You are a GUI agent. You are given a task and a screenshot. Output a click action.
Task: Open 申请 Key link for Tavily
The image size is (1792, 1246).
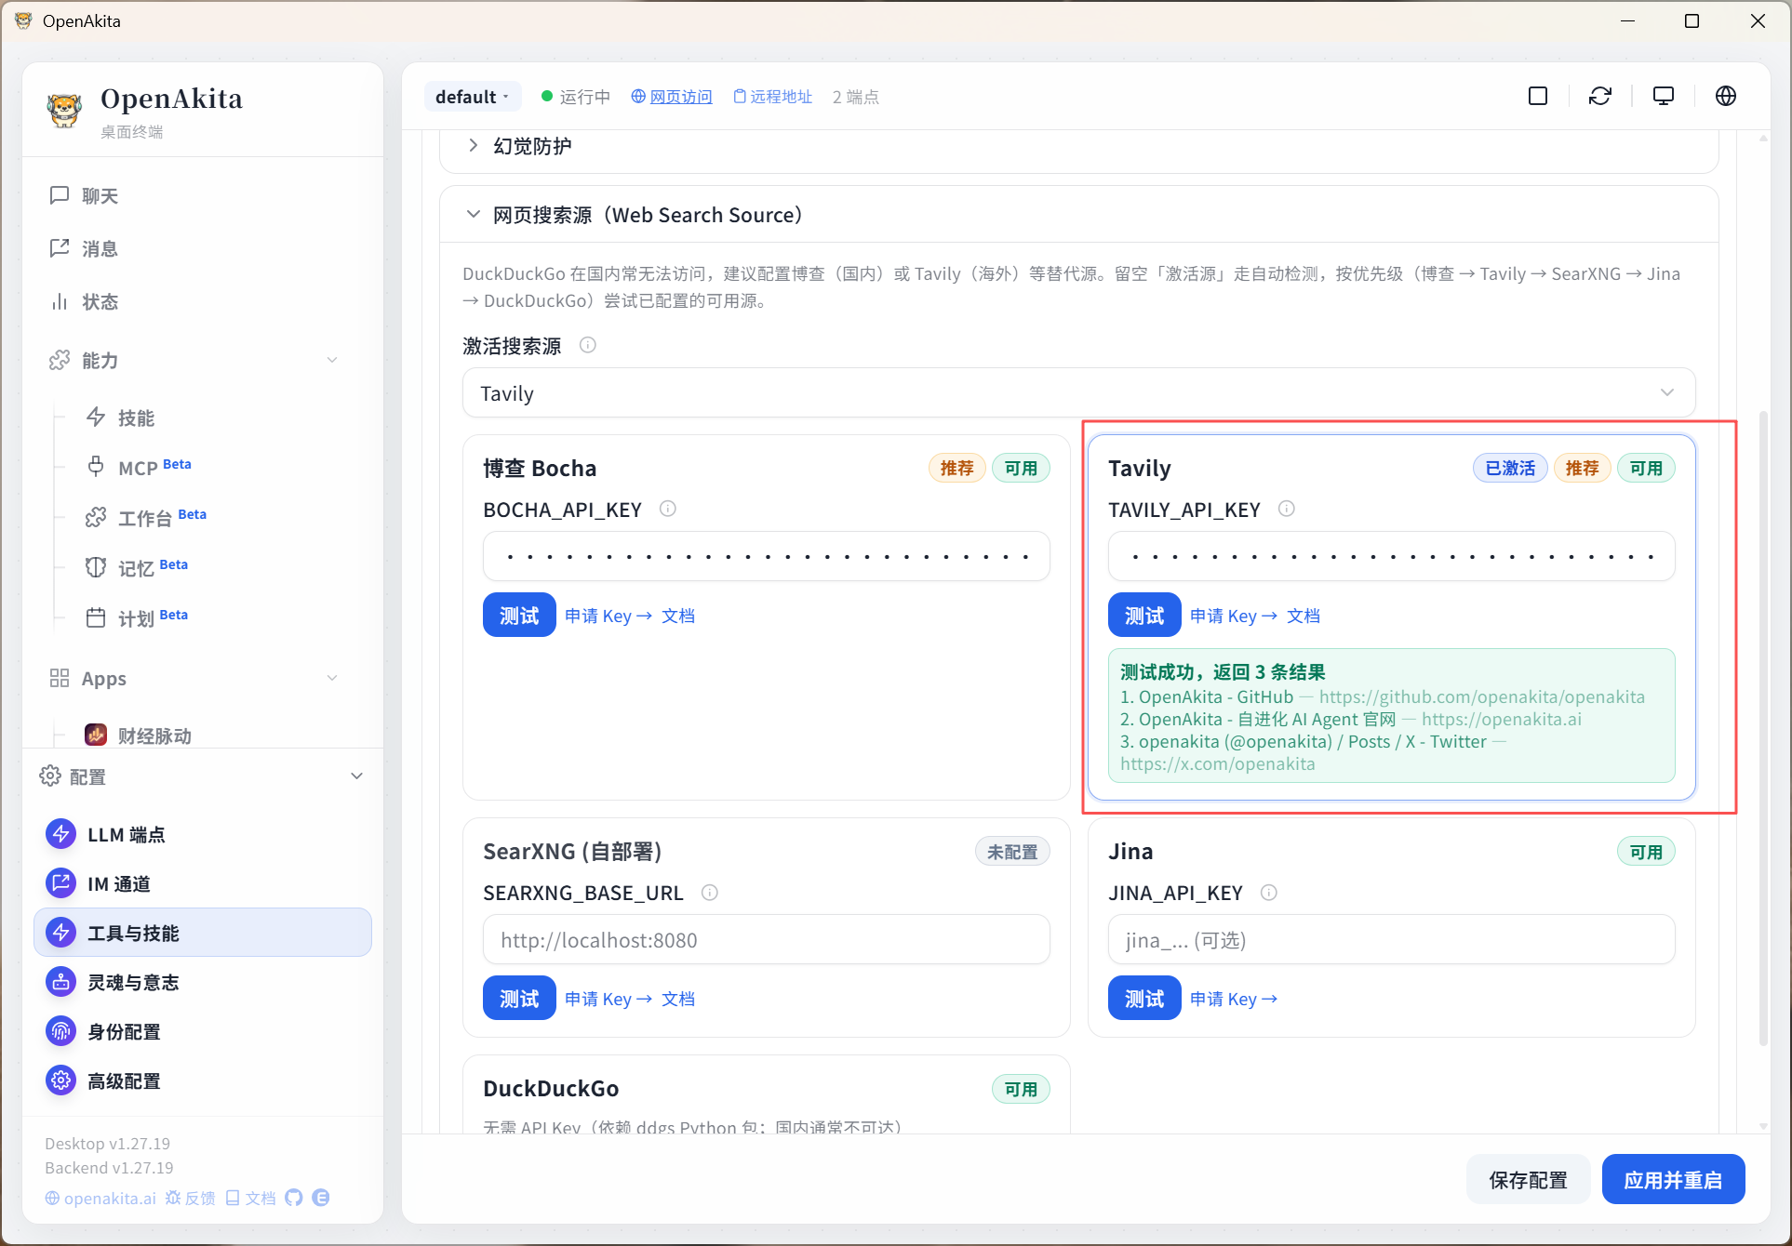tap(1233, 616)
